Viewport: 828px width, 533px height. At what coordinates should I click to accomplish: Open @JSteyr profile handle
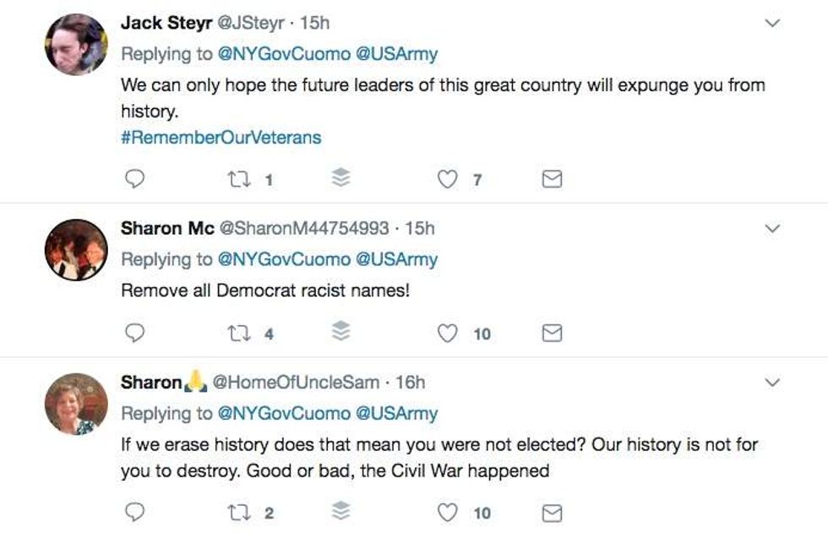pos(251,23)
